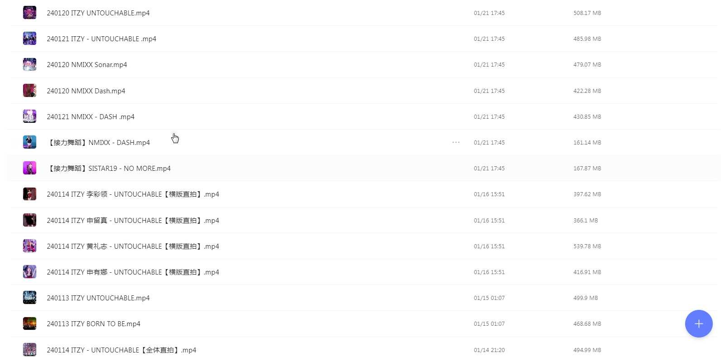
Task: Open file 240120 NMIXX Sonar.mp4
Action: (x=87, y=65)
